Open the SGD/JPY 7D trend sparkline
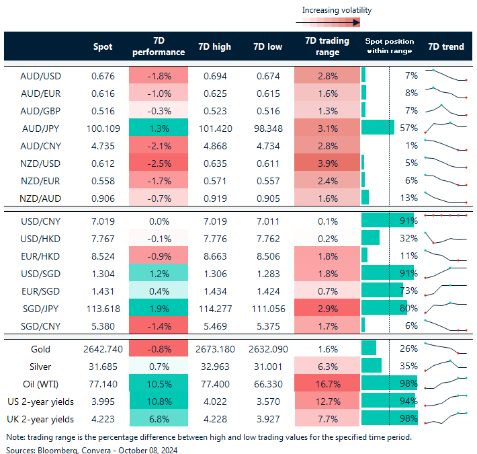The height and width of the screenshot is (454, 477). (x=446, y=308)
